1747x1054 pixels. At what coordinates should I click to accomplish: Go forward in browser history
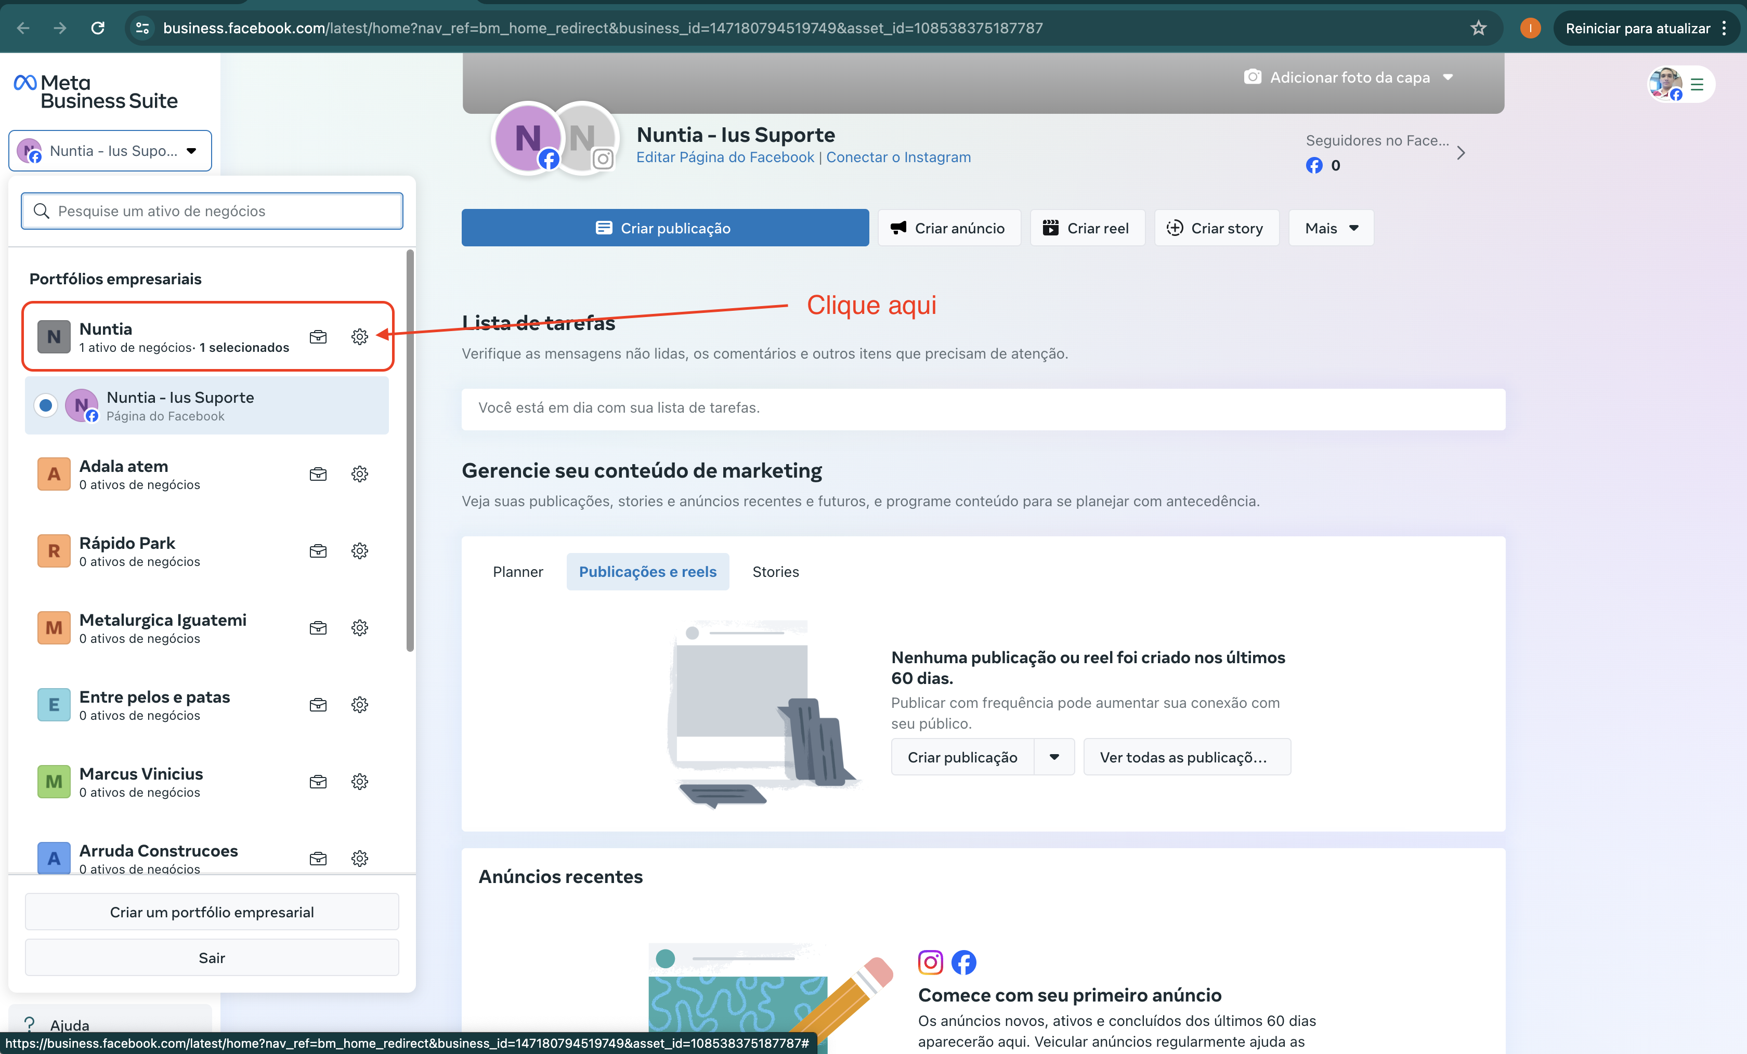(x=60, y=28)
